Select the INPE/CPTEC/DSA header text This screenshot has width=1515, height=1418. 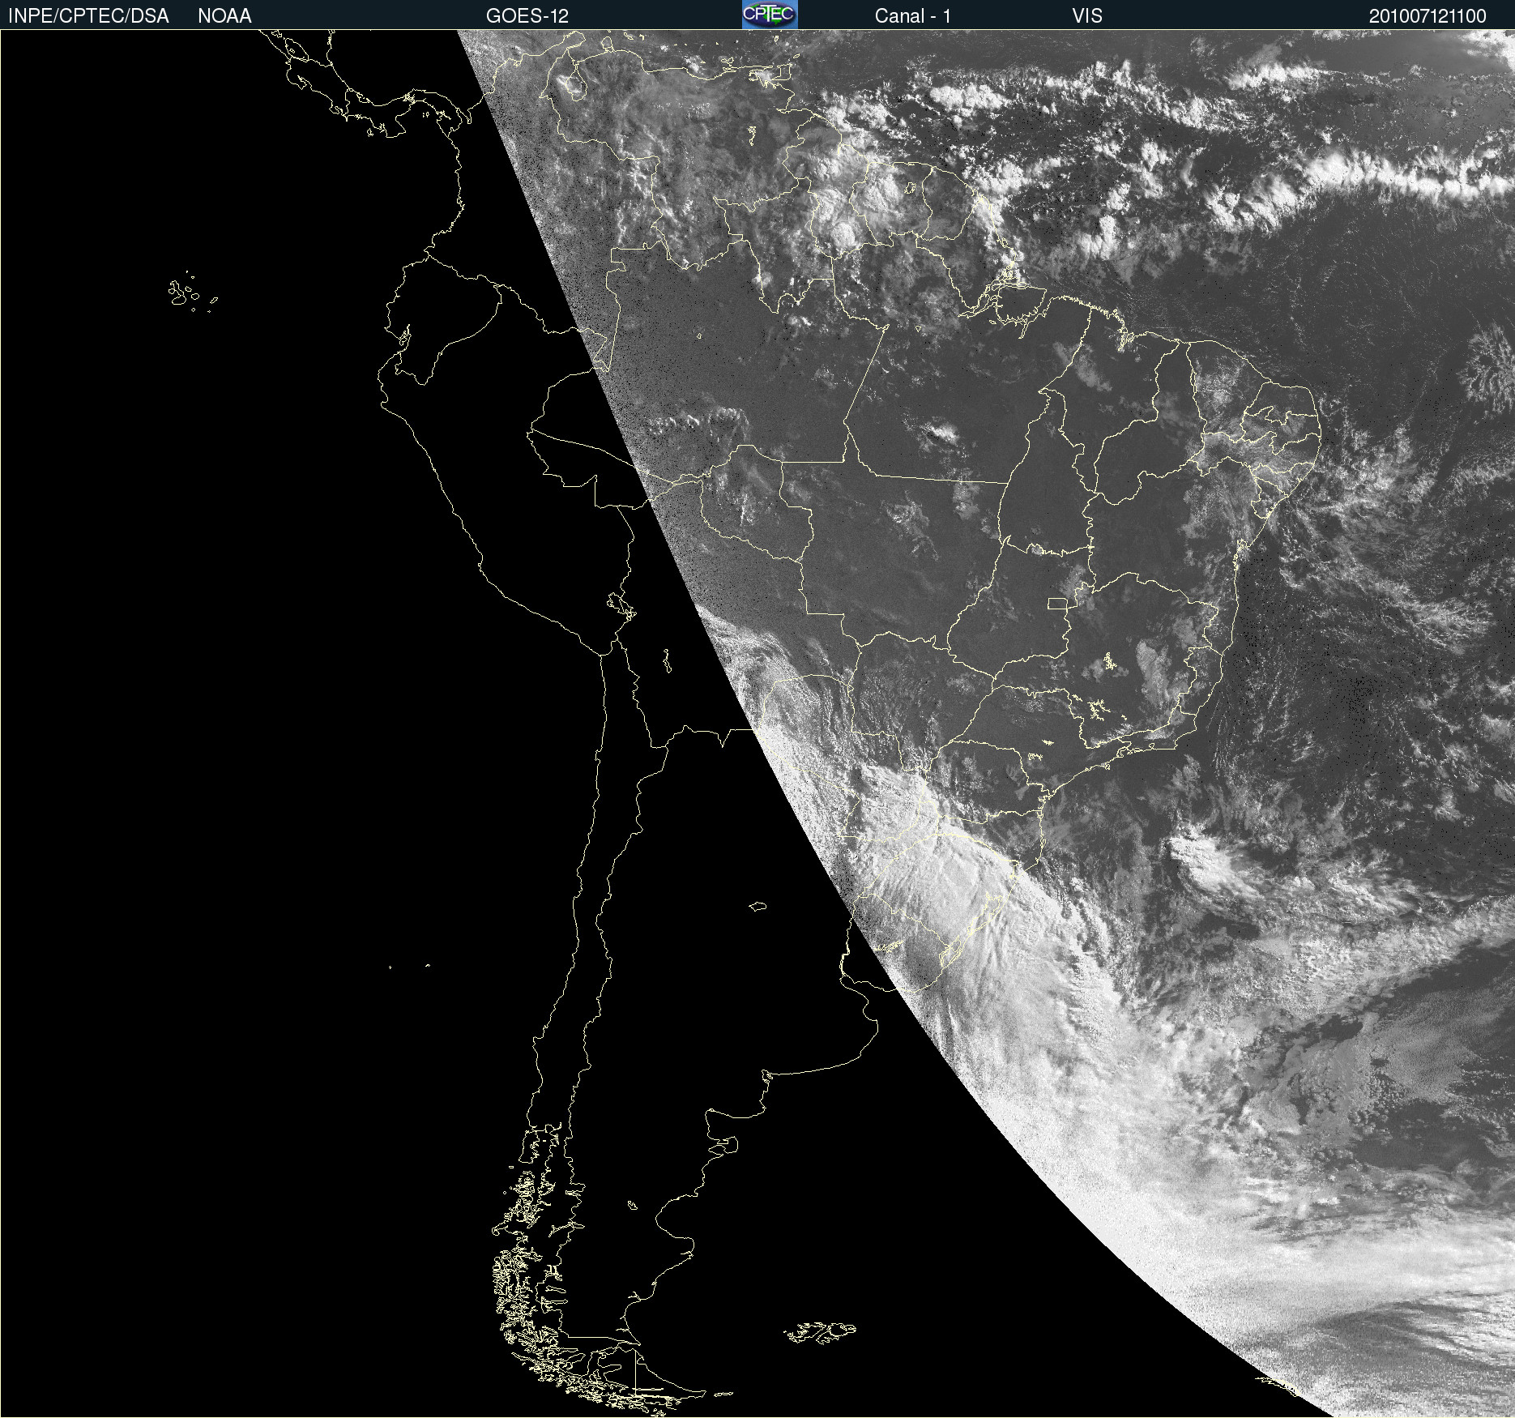click(88, 16)
